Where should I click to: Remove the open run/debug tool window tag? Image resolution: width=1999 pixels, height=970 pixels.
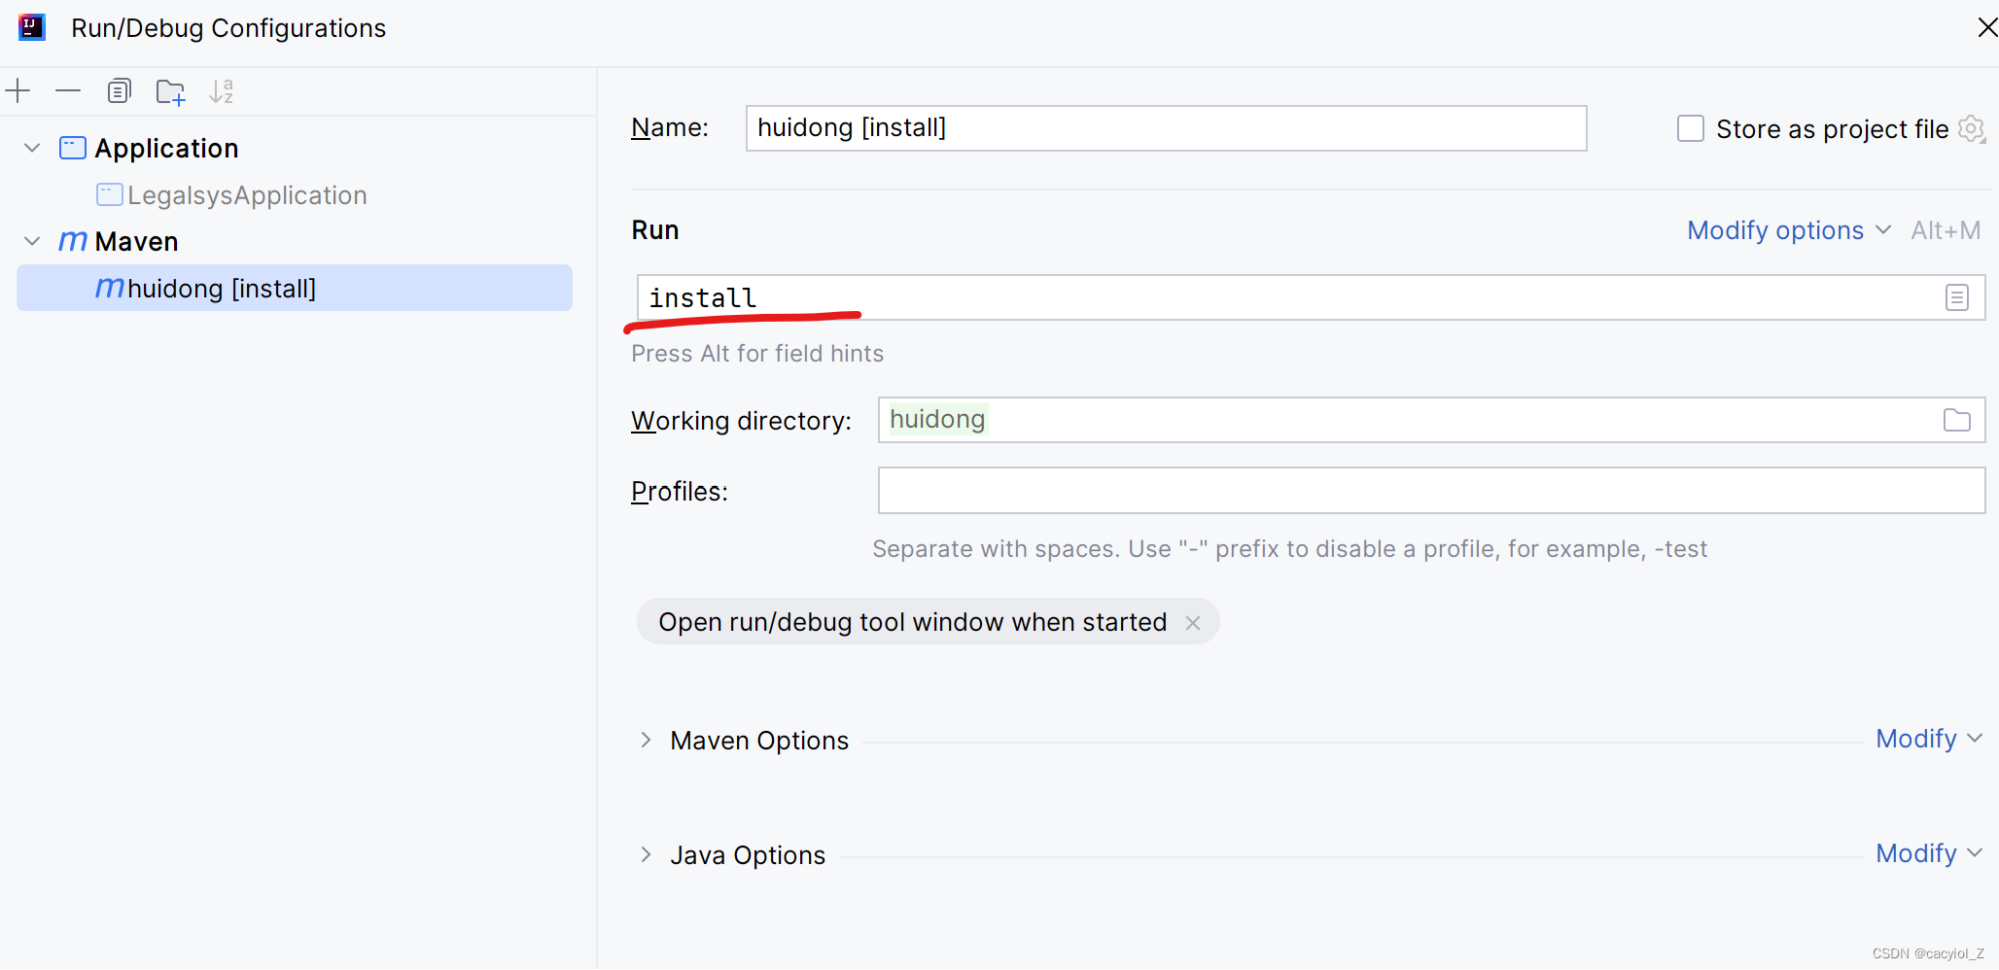click(x=1193, y=622)
